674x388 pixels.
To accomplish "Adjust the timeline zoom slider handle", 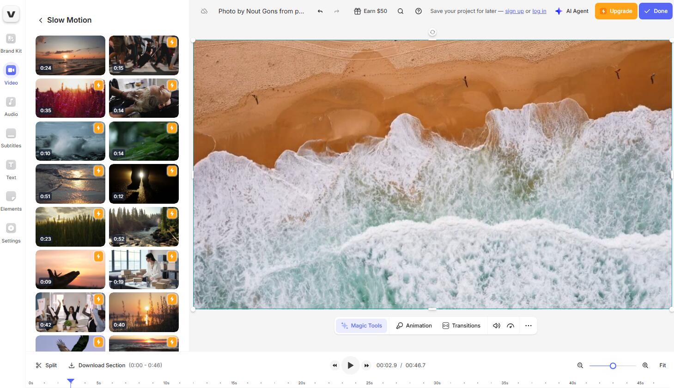I will [613, 366].
